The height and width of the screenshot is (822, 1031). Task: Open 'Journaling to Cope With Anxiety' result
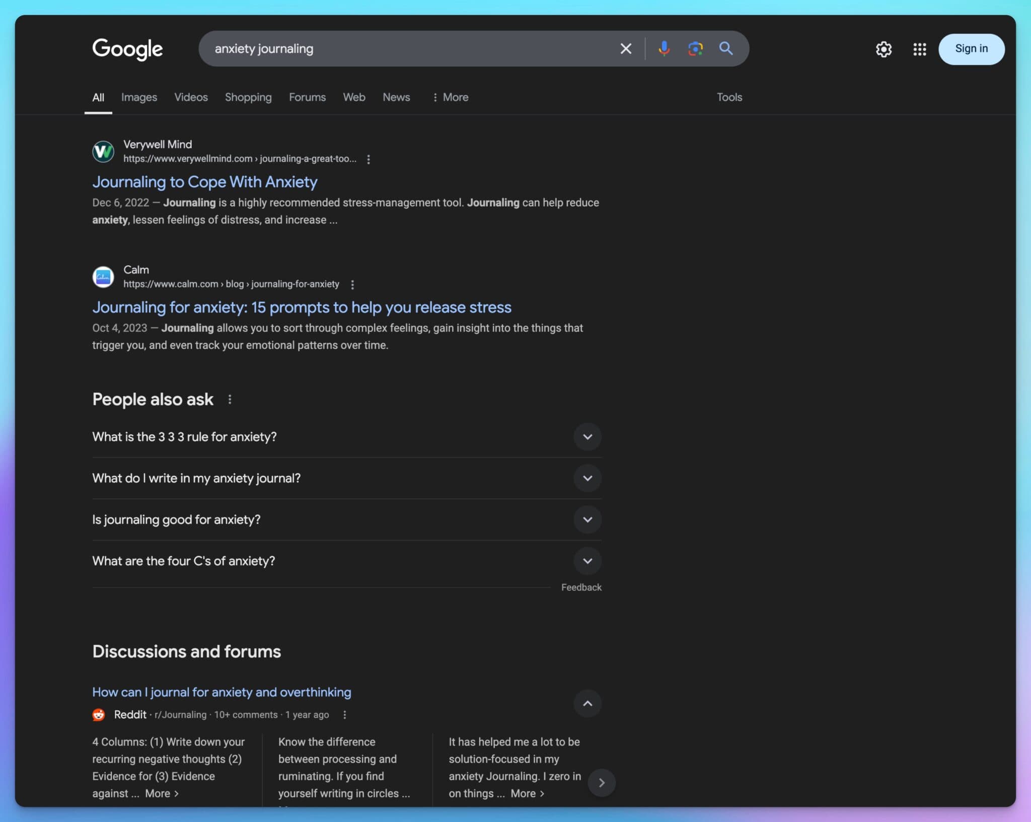(x=204, y=182)
